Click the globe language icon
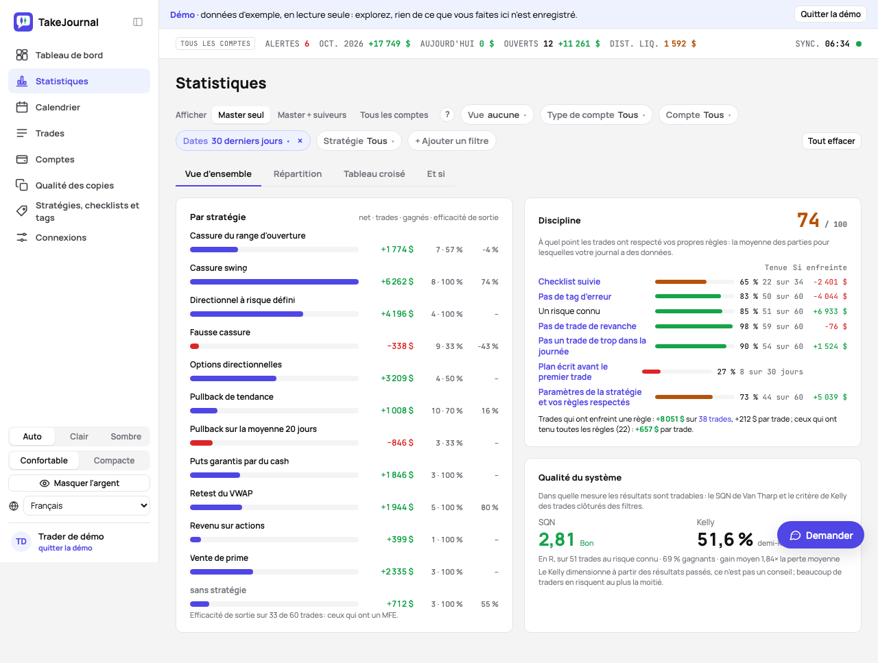This screenshot has height=663, width=878. coord(14,506)
